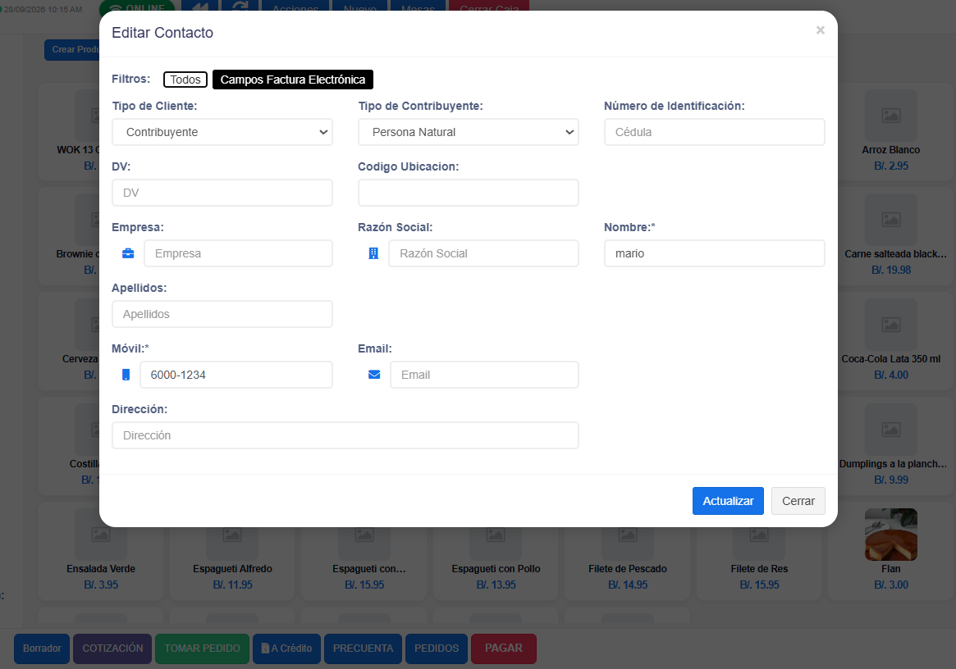
Task: Select the Arroz Blanco product image placeholder
Action: pos(891,115)
